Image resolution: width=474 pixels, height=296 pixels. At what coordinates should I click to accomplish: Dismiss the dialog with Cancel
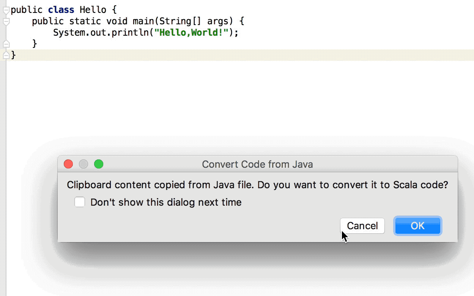(362, 226)
